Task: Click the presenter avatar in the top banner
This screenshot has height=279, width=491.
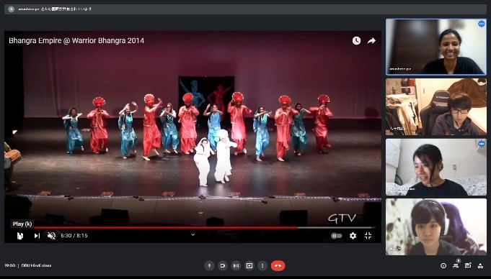Action: (12, 9)
